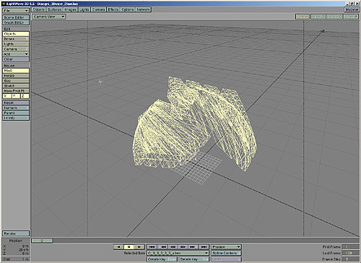361x263 pixels.
Task: Go to the next keyframe
Action: (193, 247)
